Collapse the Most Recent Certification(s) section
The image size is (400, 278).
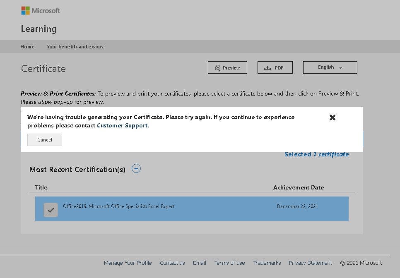pyautogui.click(x=136, y=168)
